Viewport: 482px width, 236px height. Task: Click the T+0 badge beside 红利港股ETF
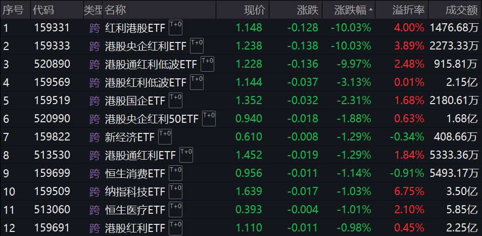point(175,26)
